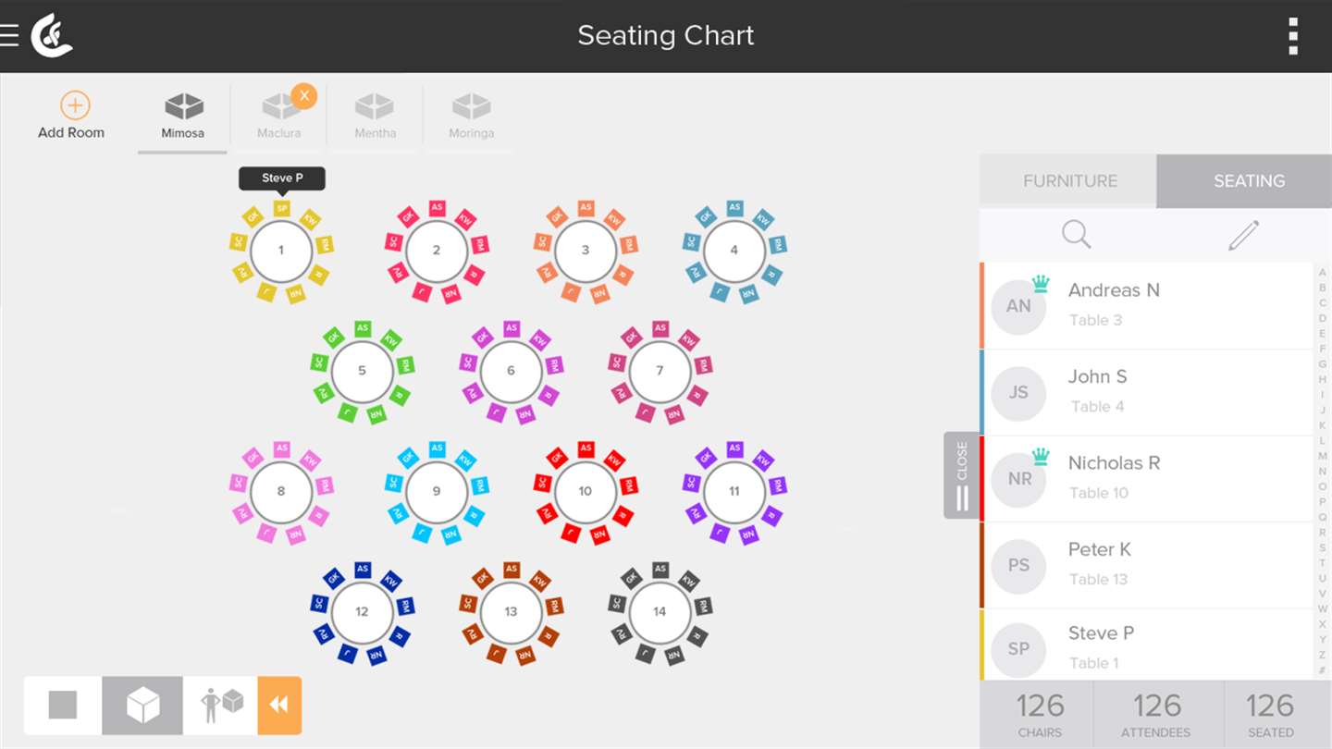Select Andreas N in the attendee list
This screenshot has width=1332, height=749.
click(1147, 305)
